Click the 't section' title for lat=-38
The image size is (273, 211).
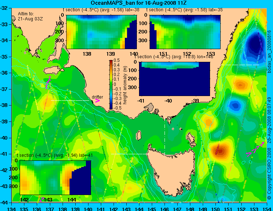[x=101, y=10]
